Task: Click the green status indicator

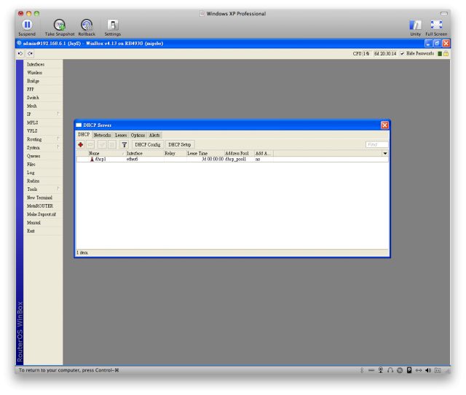Action: tap(440, 53)
